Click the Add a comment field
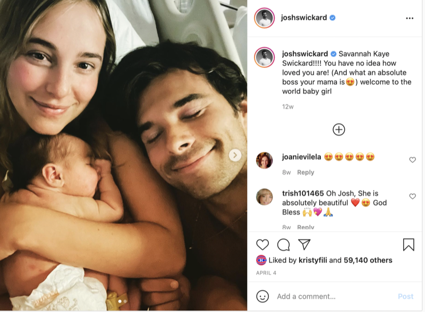 335,296
